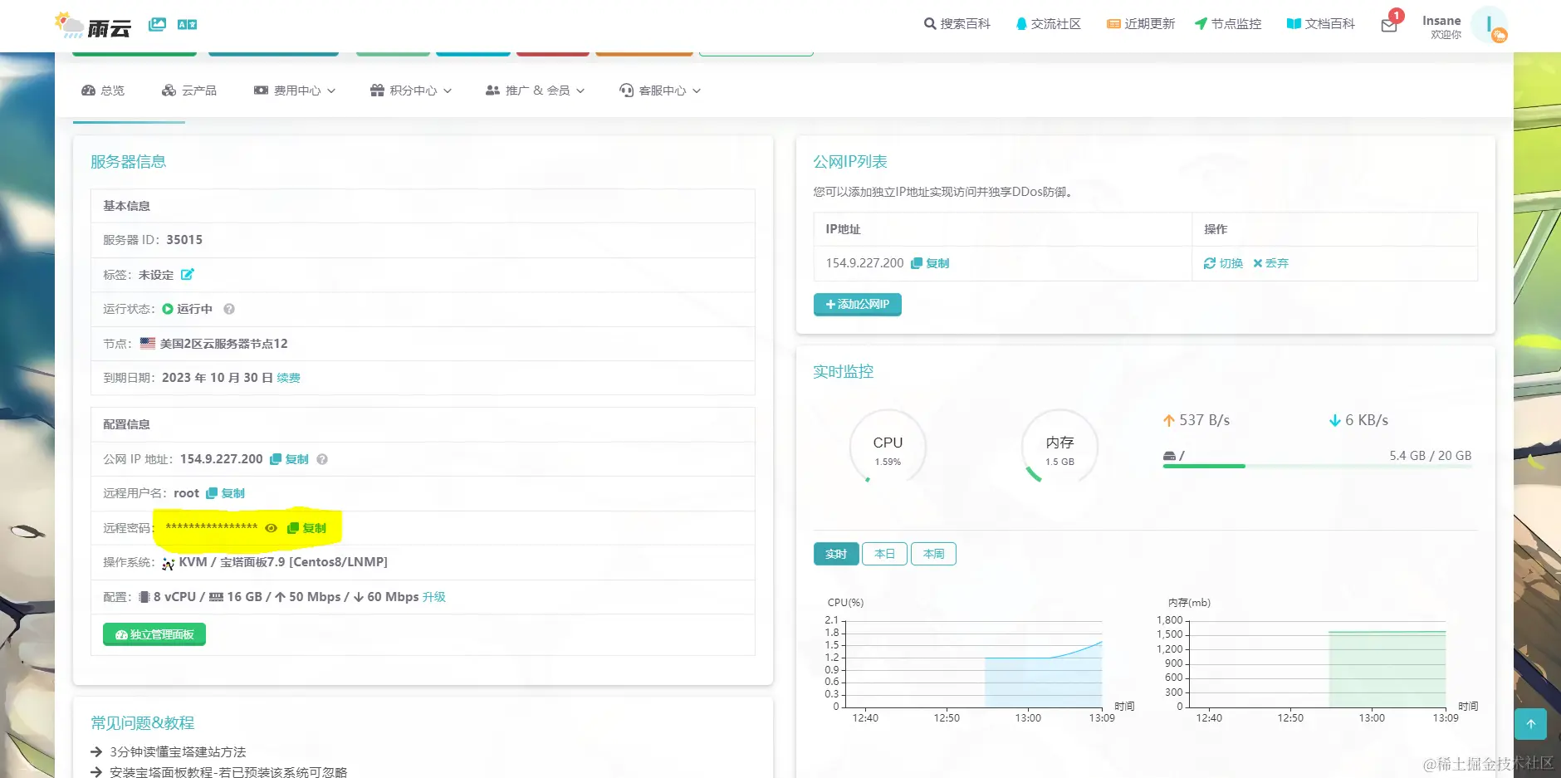This screenshot has height=778, width=1561.
Task: Copy the 远程用户名 root
Action: [x=225, y=493]
